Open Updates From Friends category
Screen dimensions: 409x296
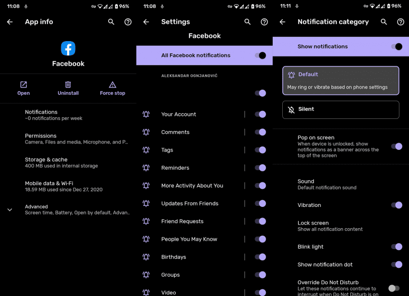pos(190,203)
